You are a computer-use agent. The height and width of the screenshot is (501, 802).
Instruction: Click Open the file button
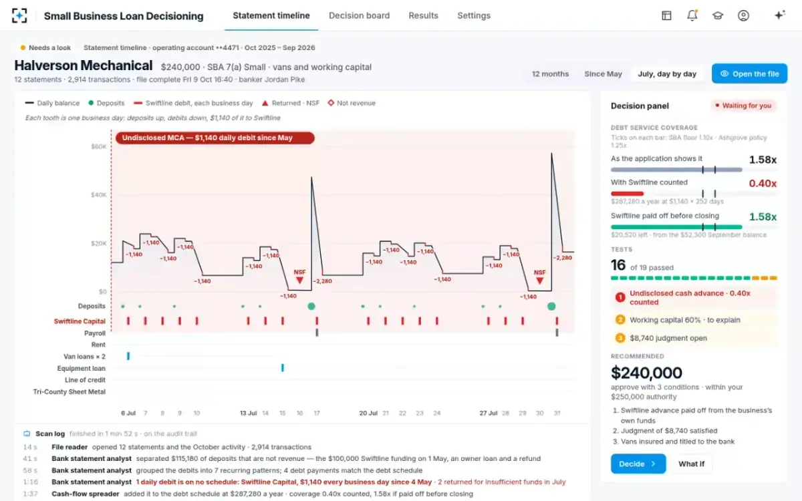click(749, 74)
